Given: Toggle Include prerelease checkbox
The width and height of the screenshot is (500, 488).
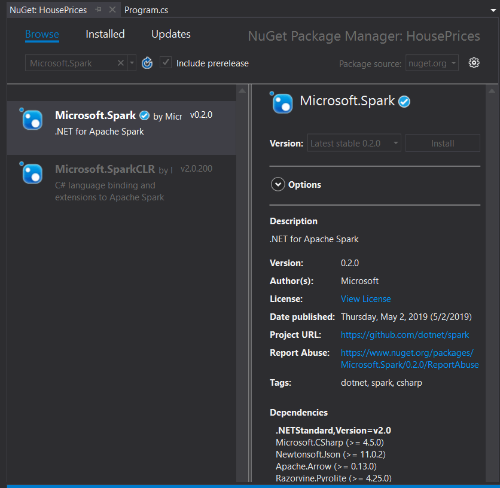Looking at the screenshot, I should [166, 63].
